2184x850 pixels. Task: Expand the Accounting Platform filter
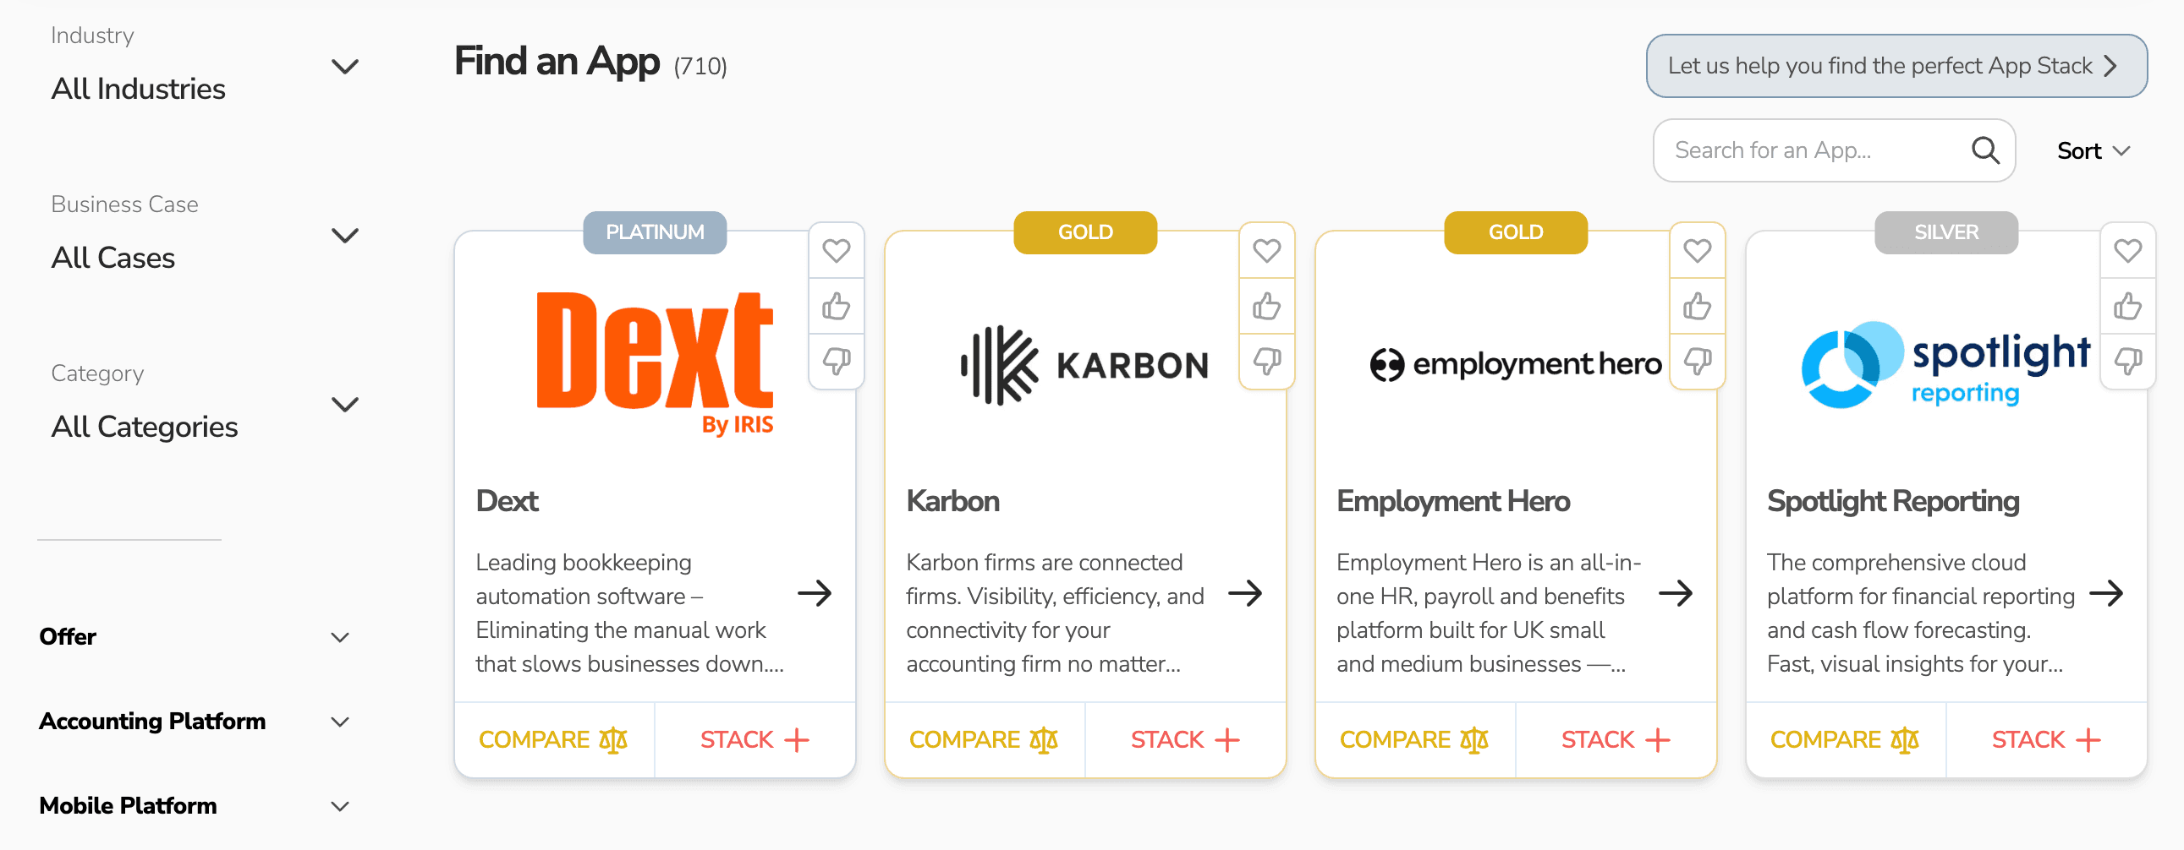click(339, 722)
